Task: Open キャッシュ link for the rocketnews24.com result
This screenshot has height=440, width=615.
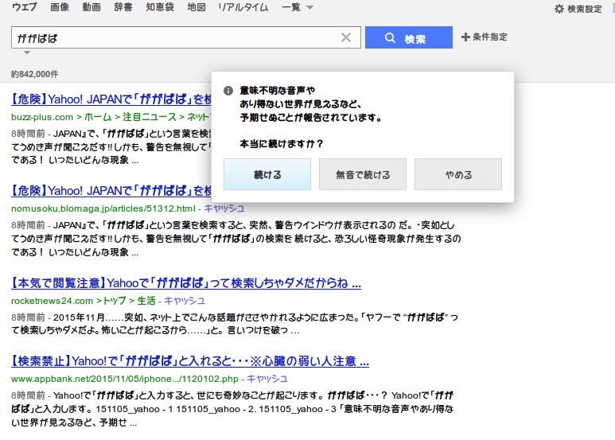Action: 185,301
